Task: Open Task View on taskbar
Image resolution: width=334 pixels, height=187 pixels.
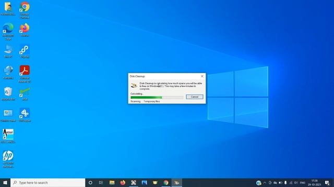Action: 101,182
